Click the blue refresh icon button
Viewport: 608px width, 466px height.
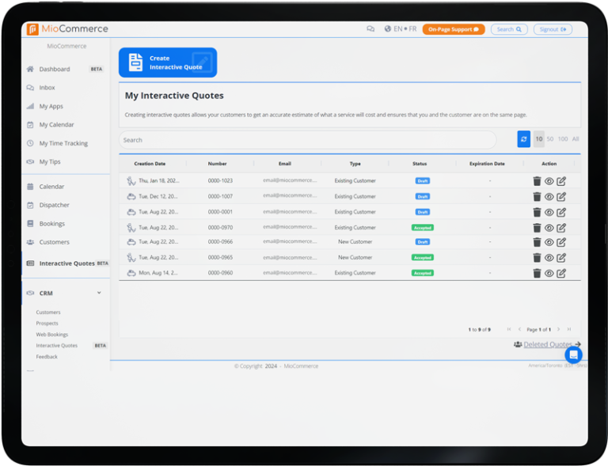[x=523, y=139]
